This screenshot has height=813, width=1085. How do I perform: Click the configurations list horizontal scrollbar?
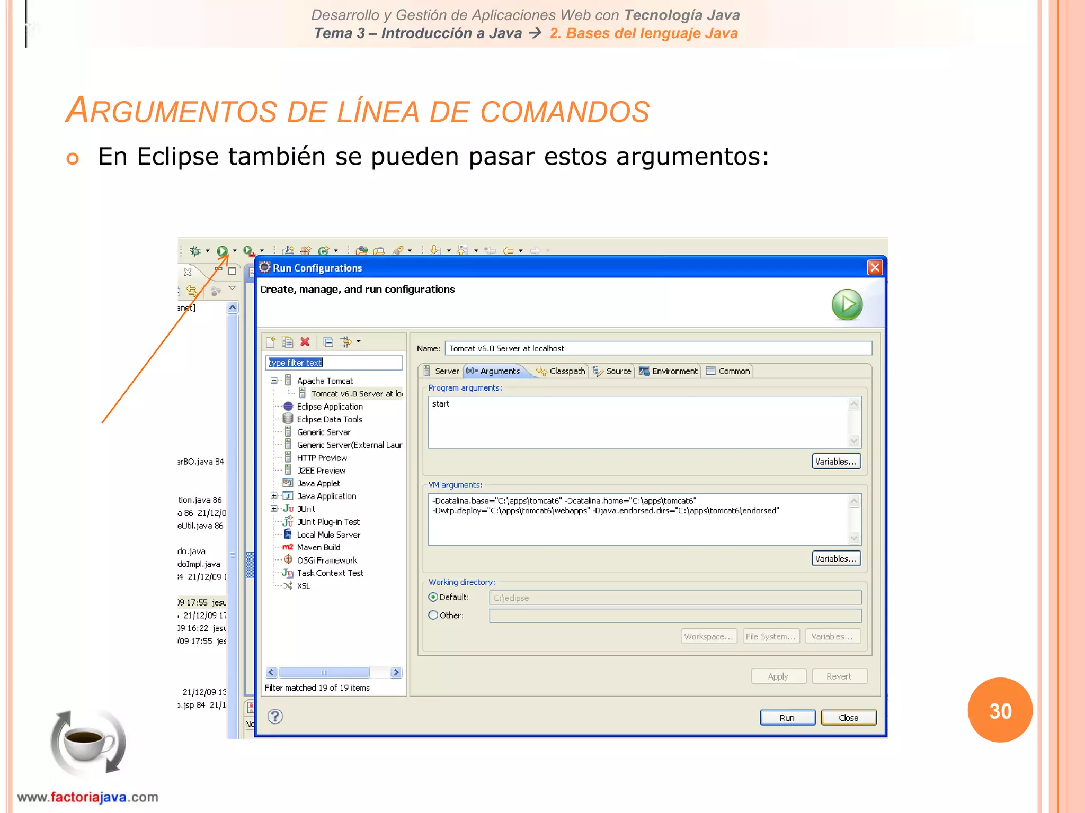(x=324, y=672)
